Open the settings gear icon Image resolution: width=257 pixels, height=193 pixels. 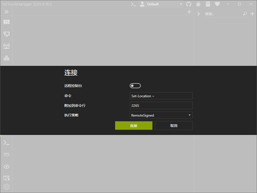tap(6, 187)
